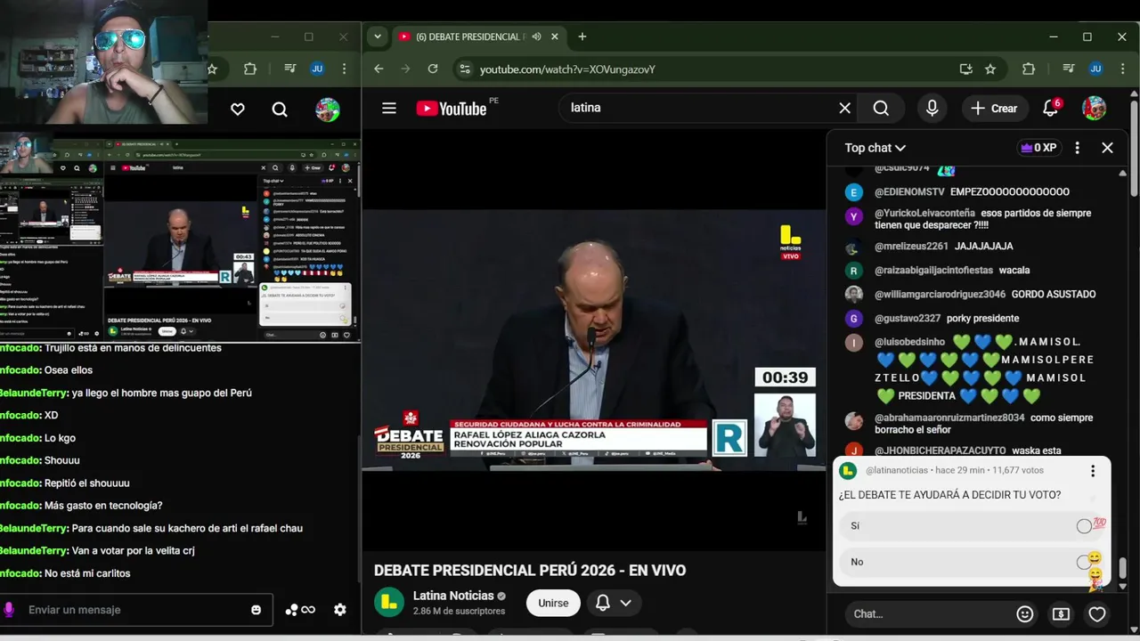This screenshot has width=1140, height=641.
Task: Bookmark this page with star icon
Action: 990,69
